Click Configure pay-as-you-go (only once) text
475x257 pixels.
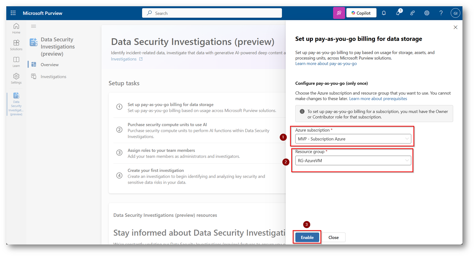click(332, 83)
